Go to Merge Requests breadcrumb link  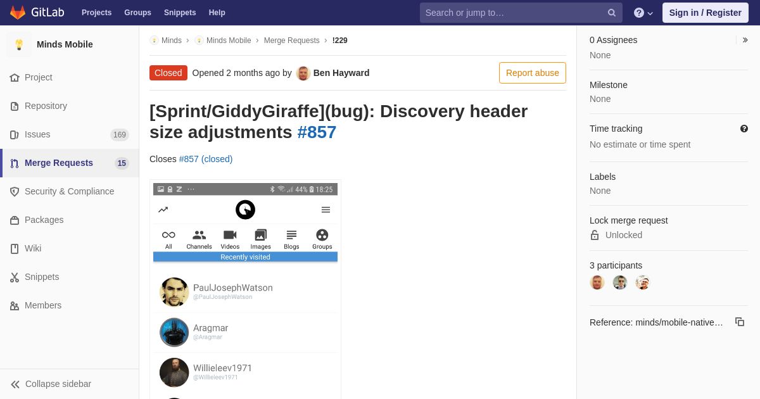[x=292, y=41]
